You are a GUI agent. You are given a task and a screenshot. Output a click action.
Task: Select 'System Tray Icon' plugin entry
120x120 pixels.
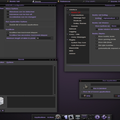tap(79, 43)
